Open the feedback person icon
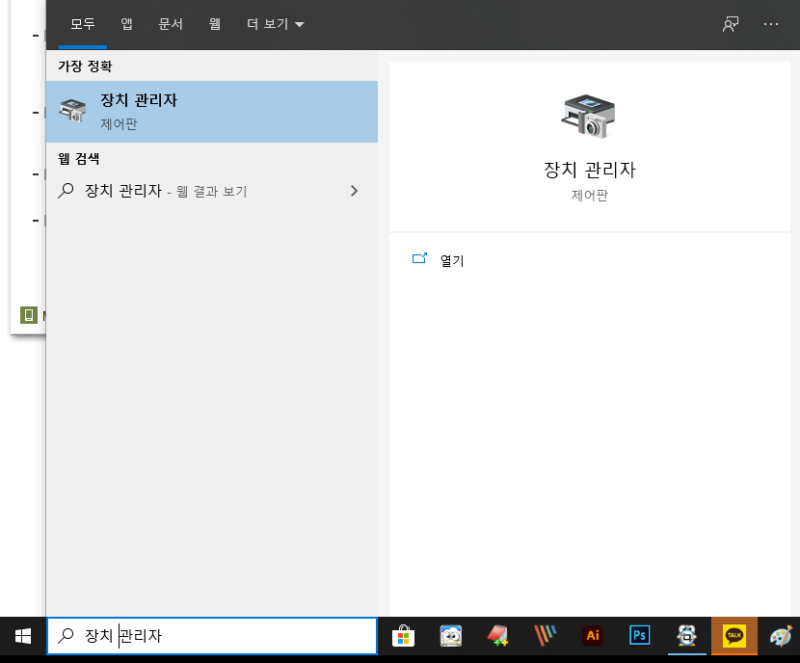 (731, 24)
